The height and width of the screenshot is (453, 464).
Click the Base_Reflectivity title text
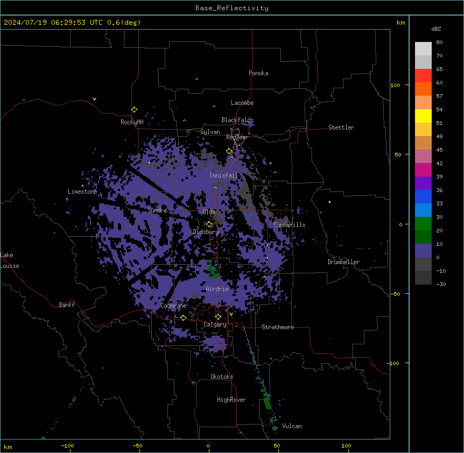tap(232, 8)
